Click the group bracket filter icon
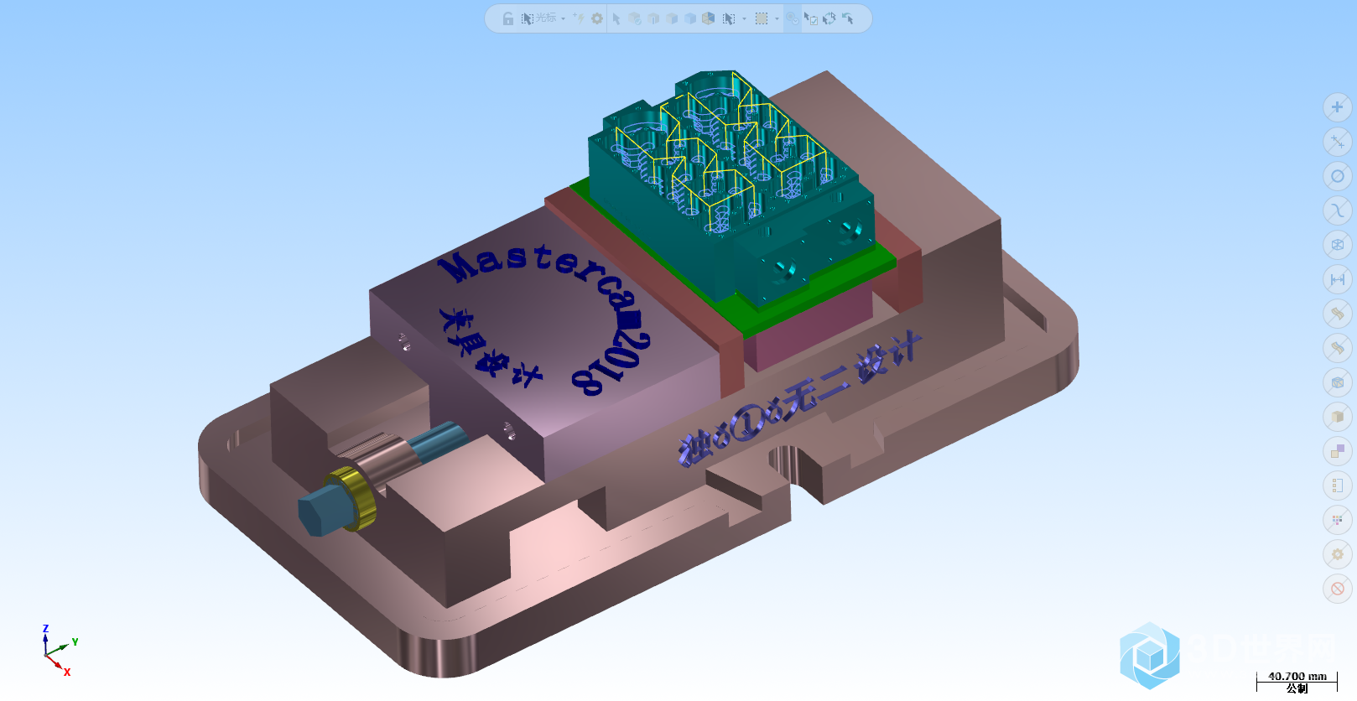This screenshot has height=701, width=1357. [1338, 486]
